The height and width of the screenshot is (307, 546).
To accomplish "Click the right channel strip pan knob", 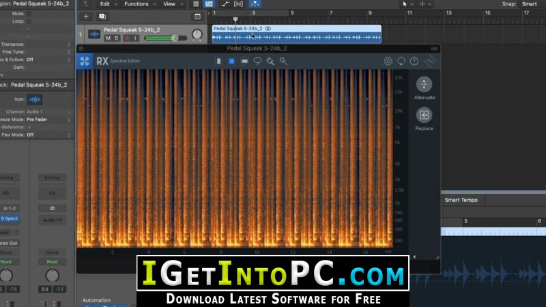I will click(53, 276).
